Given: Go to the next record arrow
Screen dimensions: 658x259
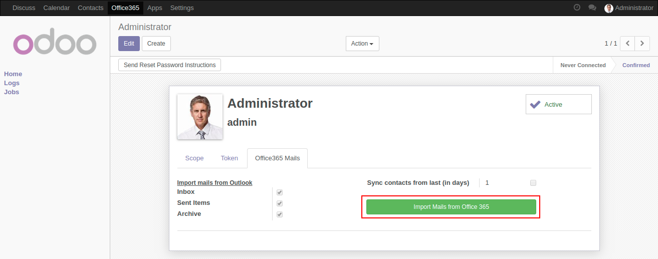Looking at the screenshot, I should [x=642, y=44].
